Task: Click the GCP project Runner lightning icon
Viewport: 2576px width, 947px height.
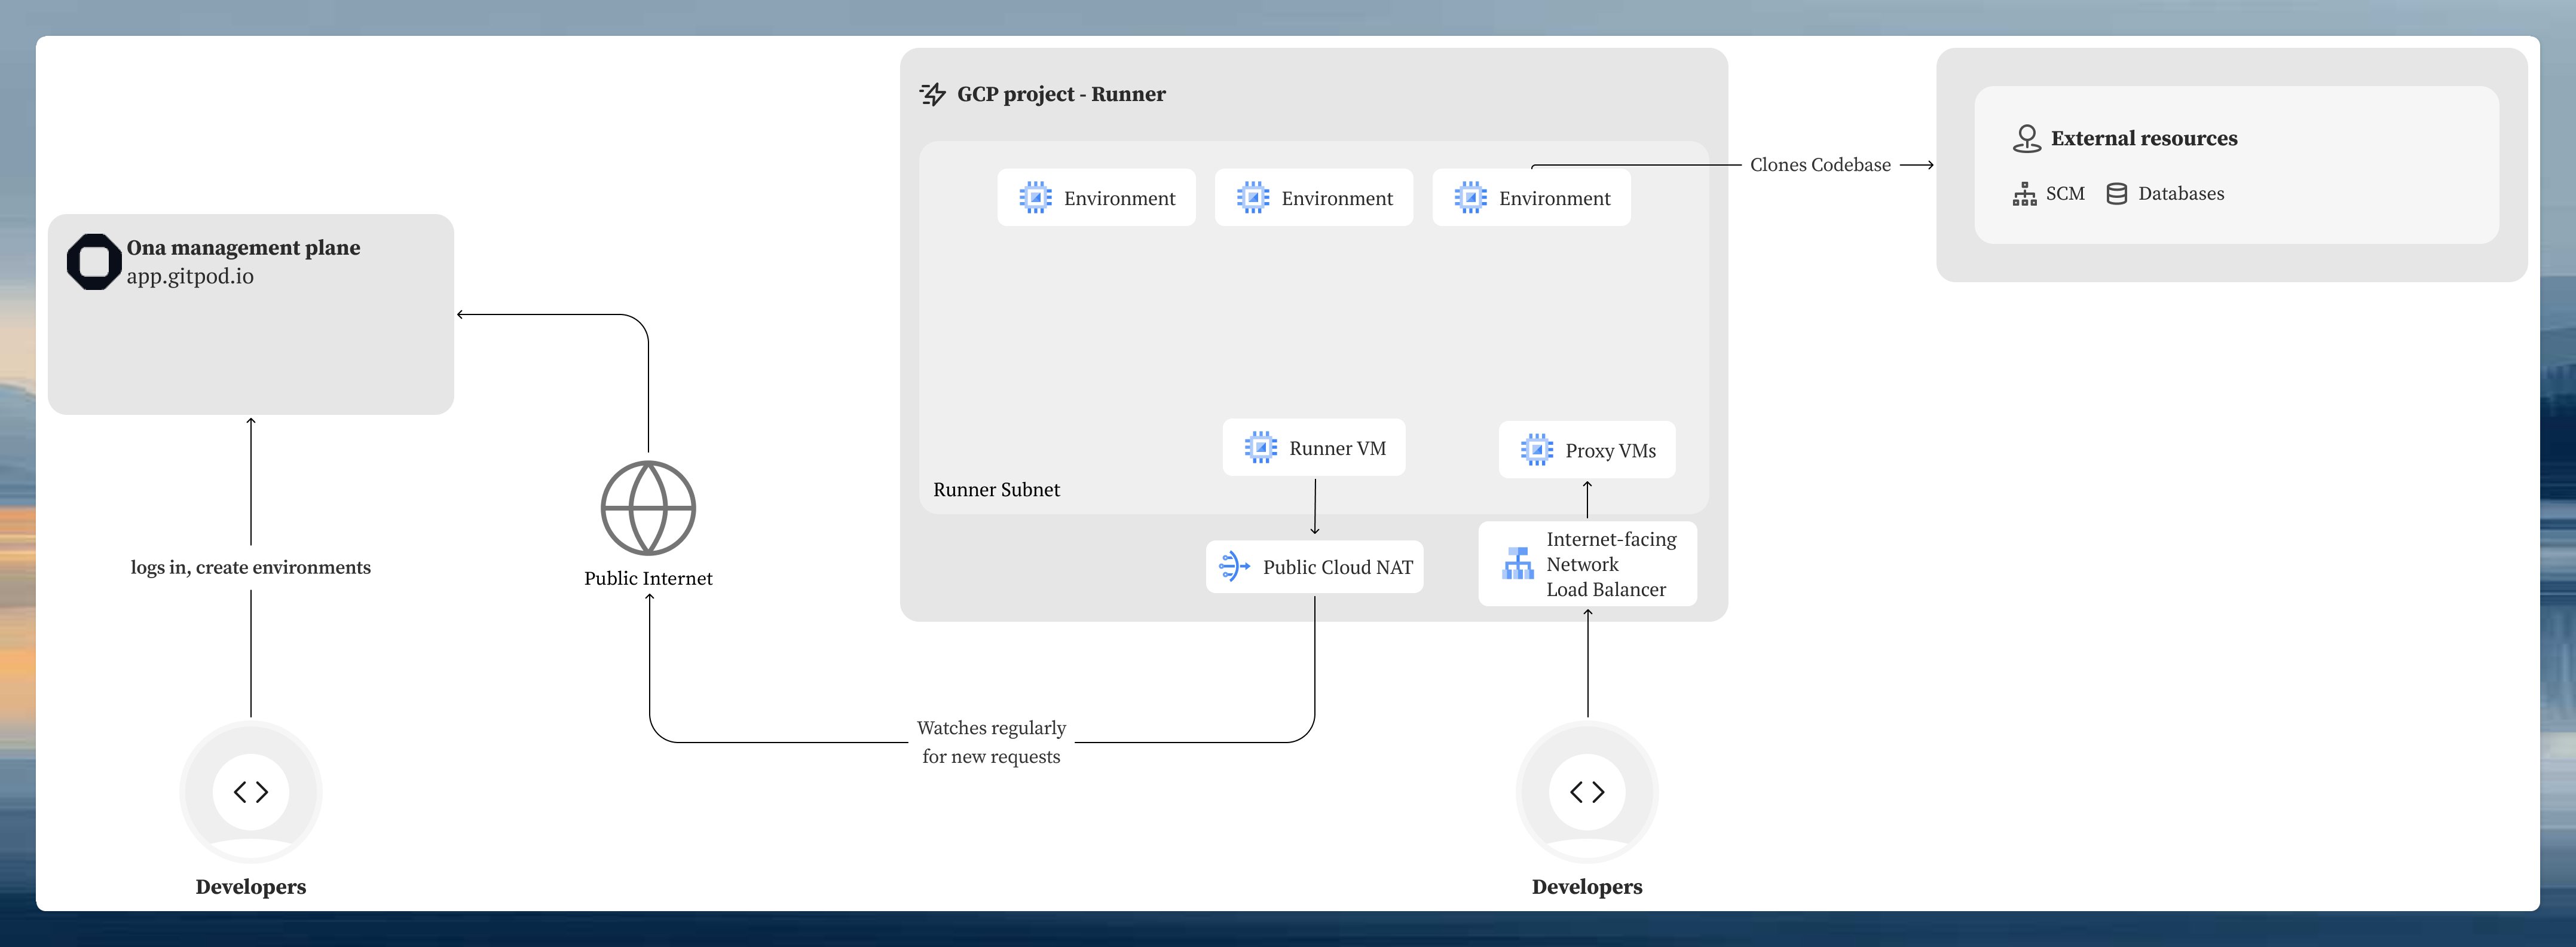Action: pyautogui.click(x=933, y=94)
